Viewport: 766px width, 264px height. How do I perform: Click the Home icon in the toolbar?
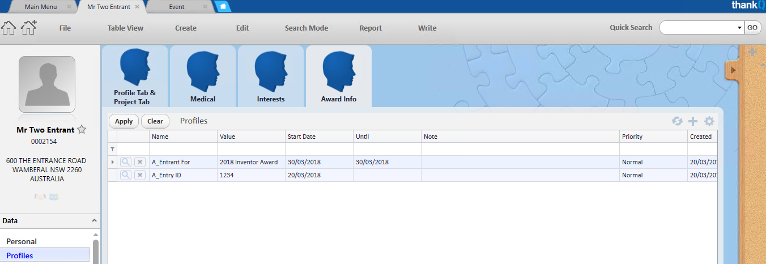[x=9, y=28]
